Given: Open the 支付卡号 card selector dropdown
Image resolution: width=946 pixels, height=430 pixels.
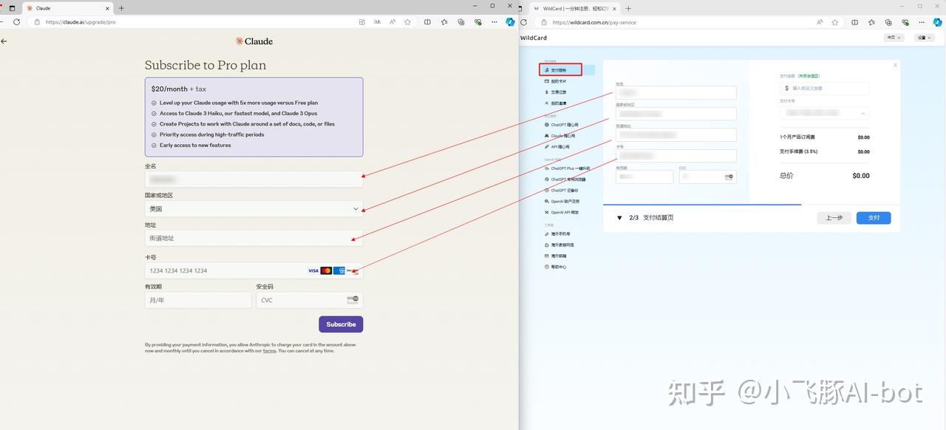Looking at the screenshot, I should [x=825, y=113].
